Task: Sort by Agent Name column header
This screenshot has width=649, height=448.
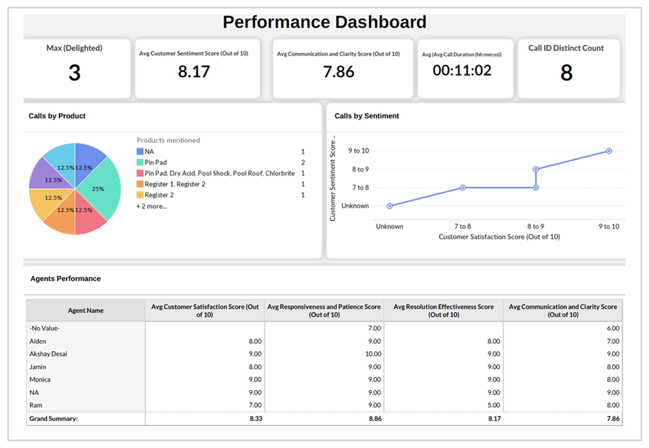Action: (86, 311)
